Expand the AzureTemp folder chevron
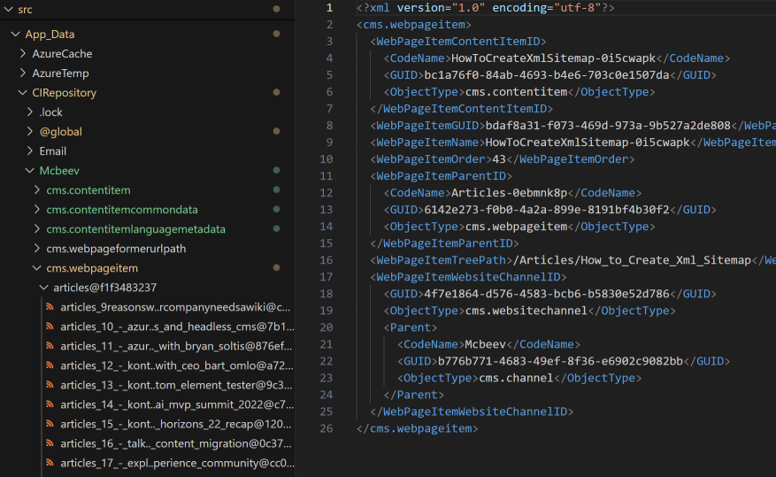 [23, 73]
